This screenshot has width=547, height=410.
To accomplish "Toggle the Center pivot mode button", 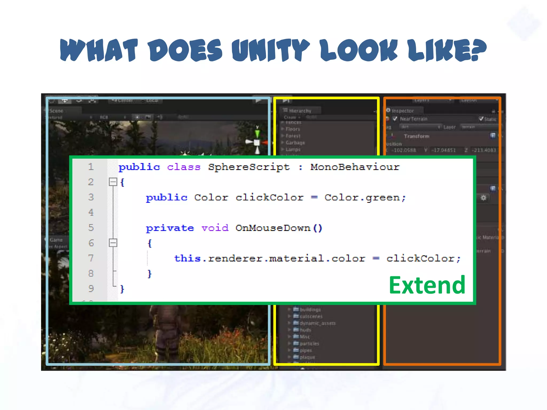I will [122, 101].
